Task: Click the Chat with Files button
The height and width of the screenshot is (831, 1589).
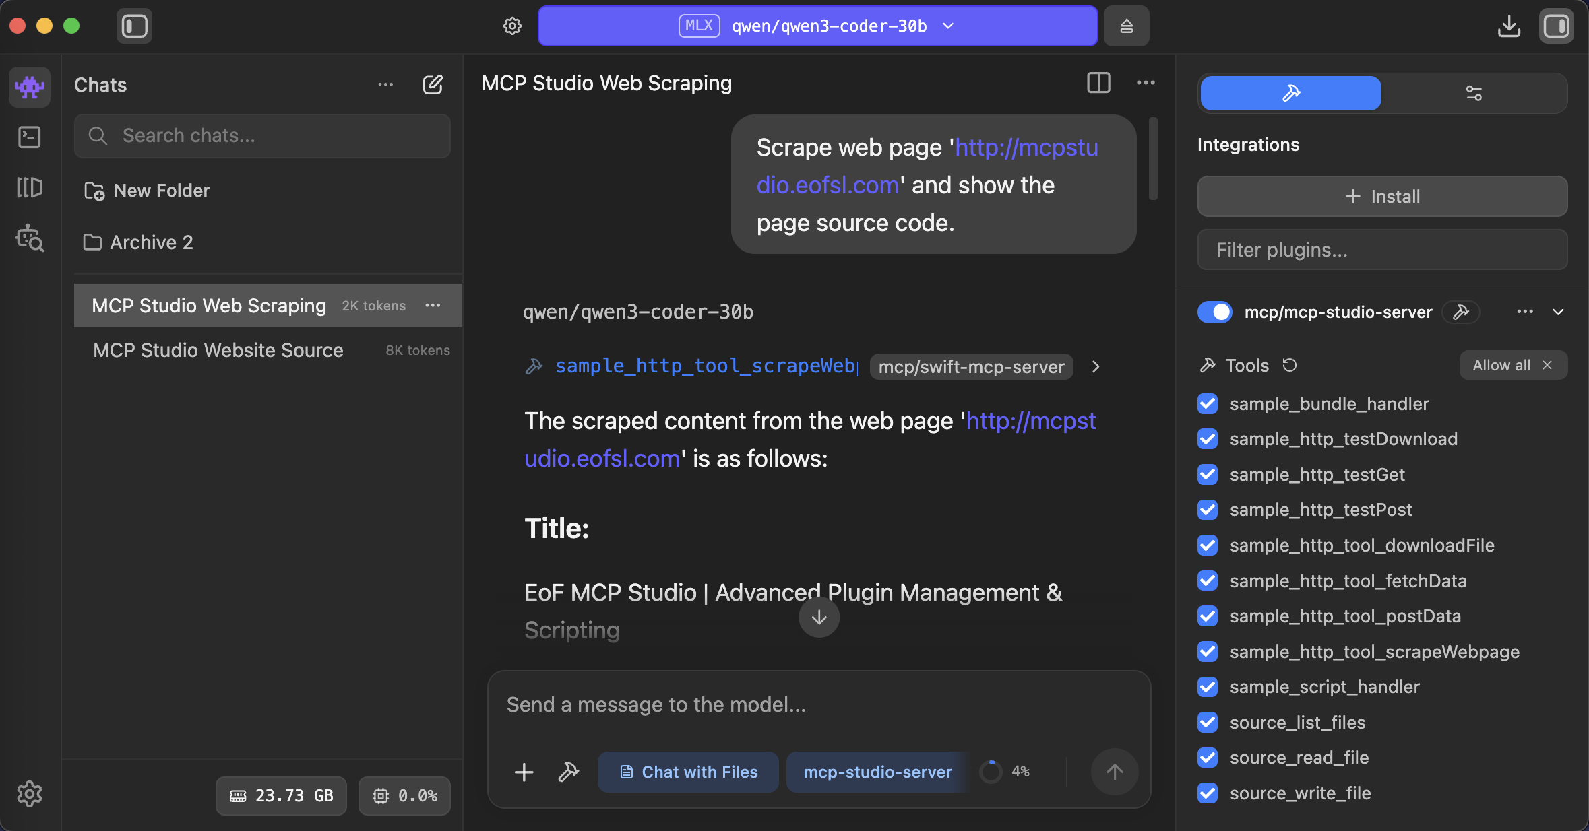Action: 688,772
